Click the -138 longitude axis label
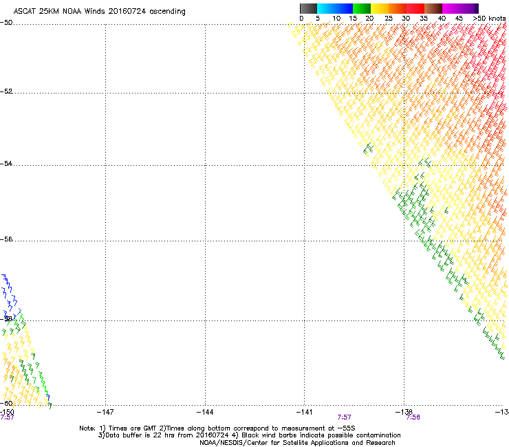509x447 pixels. click(x=404, y=412)
